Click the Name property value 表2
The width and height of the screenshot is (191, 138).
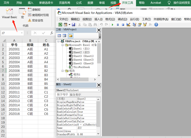coord(87,128)
